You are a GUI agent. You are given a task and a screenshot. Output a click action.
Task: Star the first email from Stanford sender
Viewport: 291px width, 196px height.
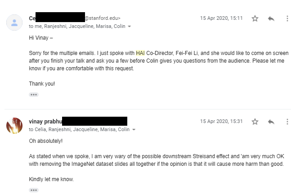[x=255, y=18]
